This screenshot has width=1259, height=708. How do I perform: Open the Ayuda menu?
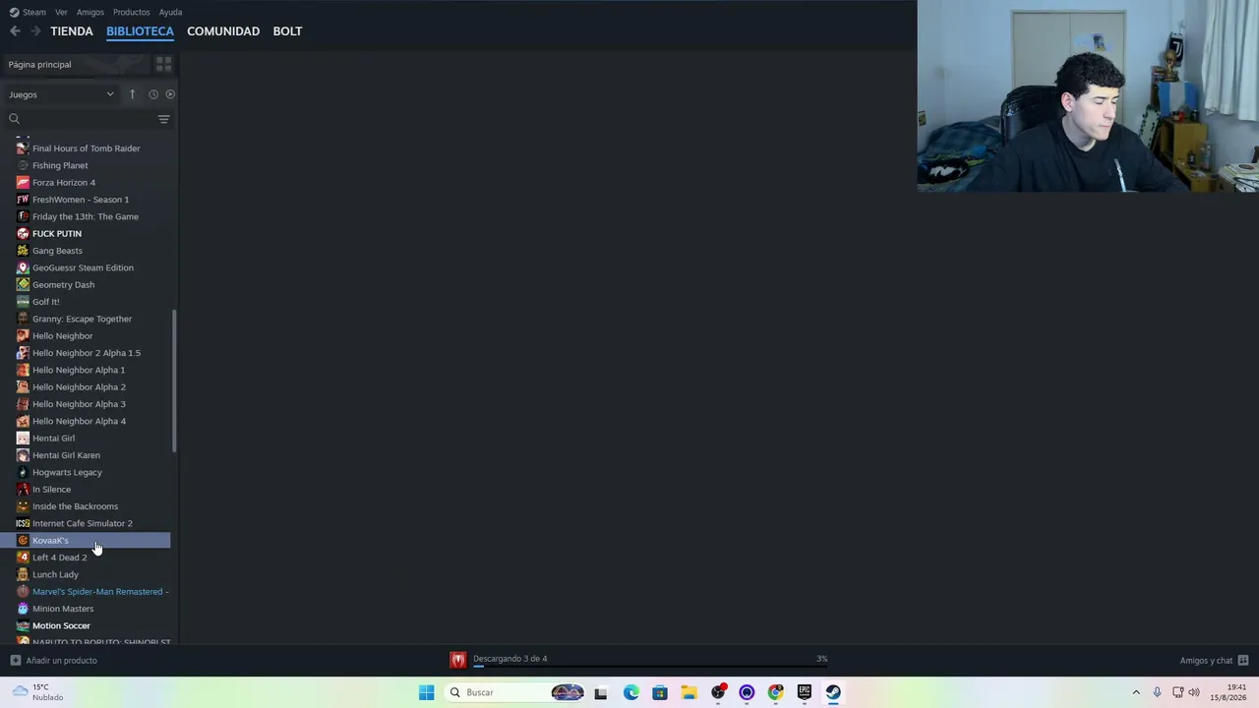(170, 12)
